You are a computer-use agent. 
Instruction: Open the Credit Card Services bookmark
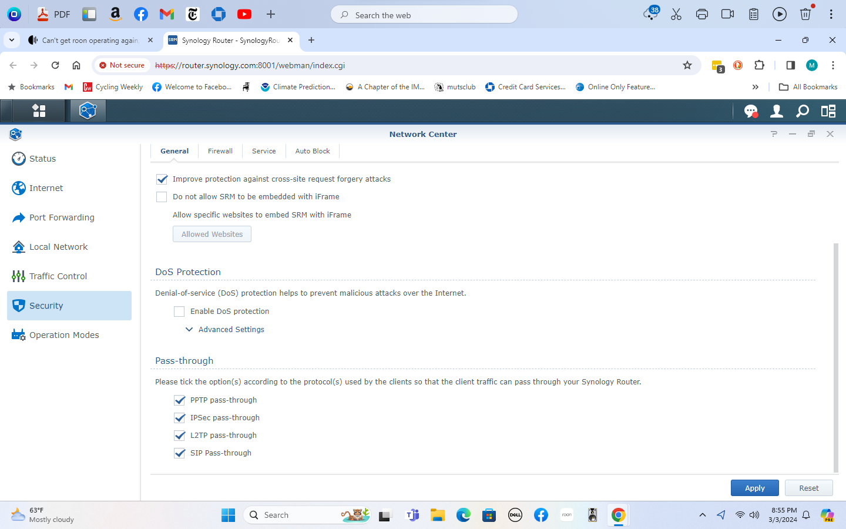(525, 87)
